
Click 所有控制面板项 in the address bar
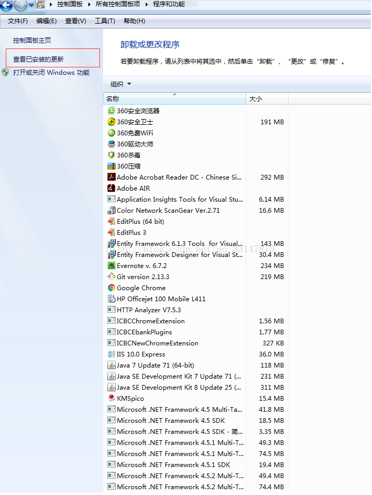[118, 4]
